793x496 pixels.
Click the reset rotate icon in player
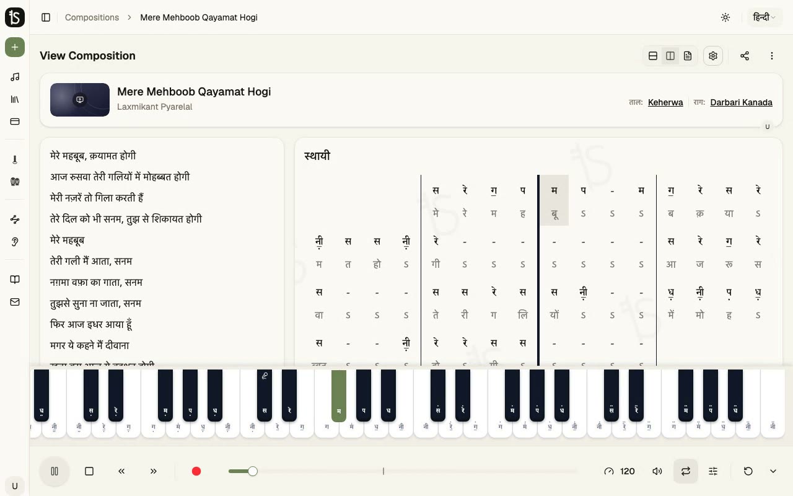coord(748,471)
